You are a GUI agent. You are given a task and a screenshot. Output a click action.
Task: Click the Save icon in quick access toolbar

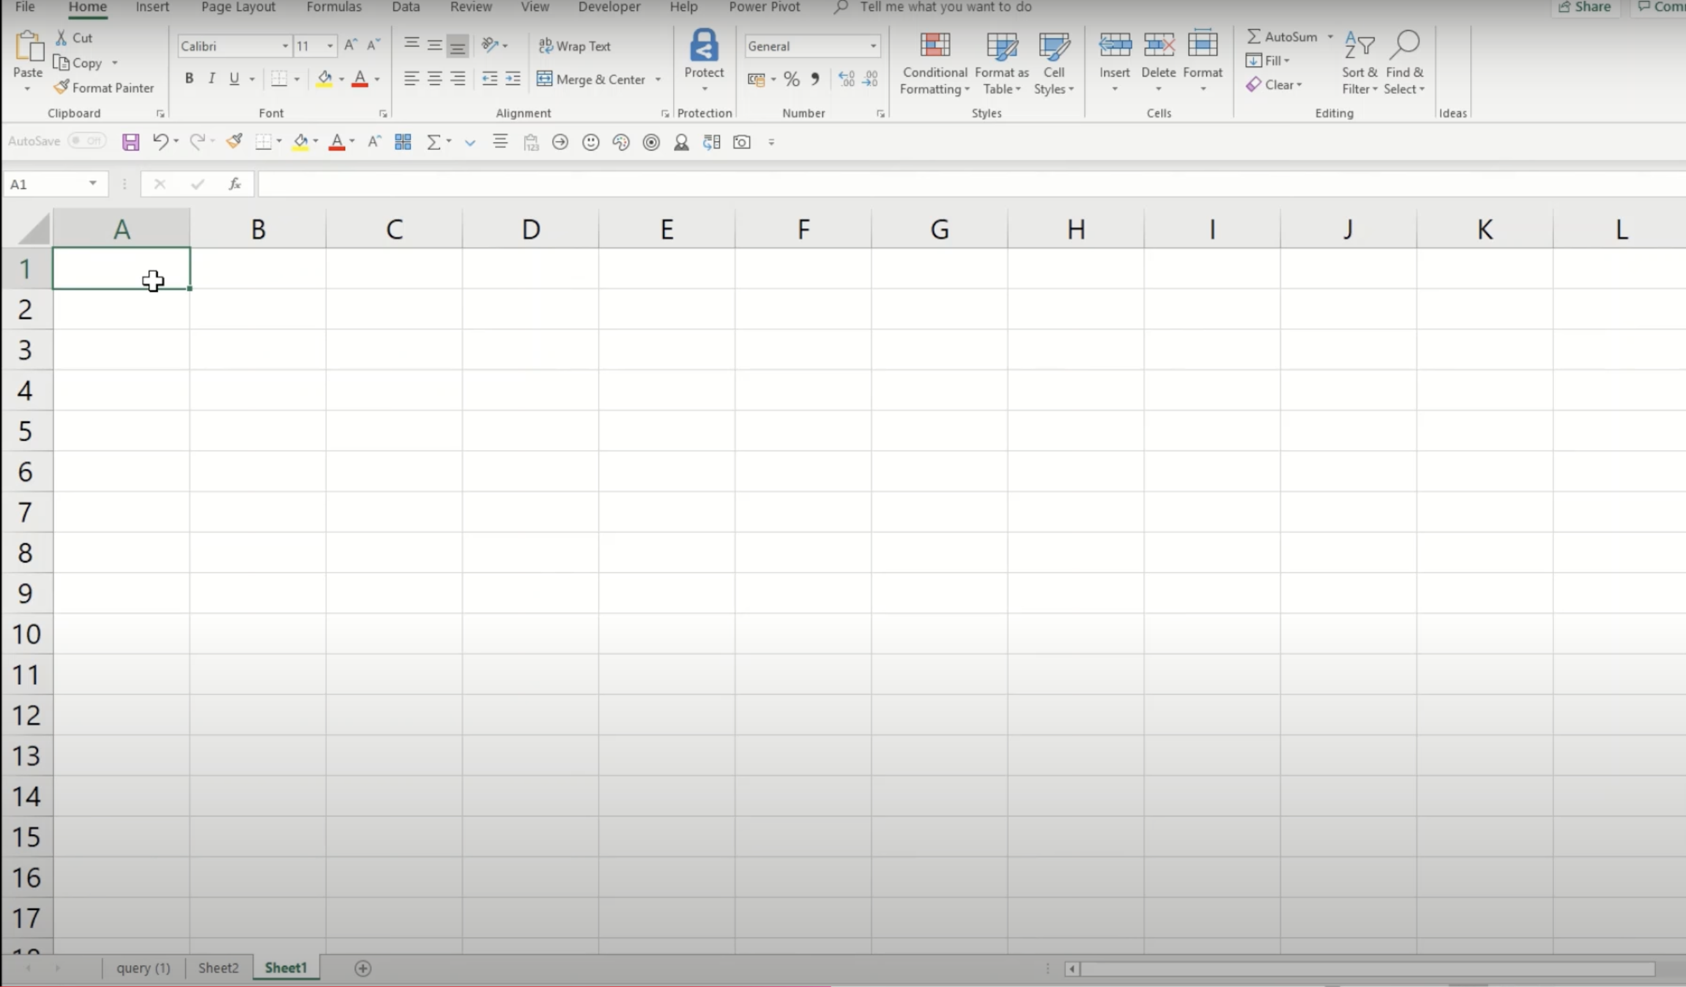coord(130,142)
